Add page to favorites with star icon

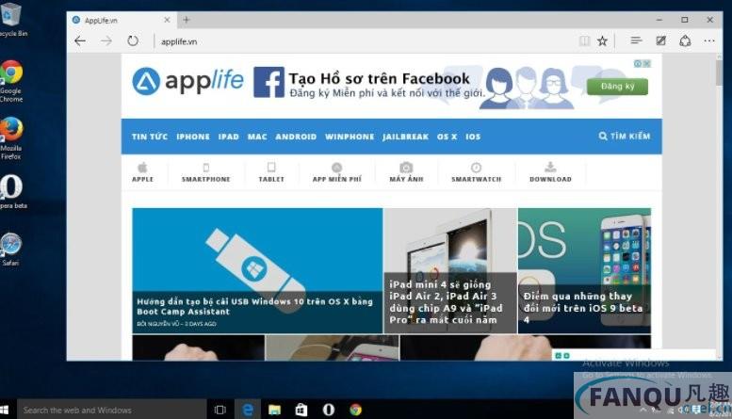pyautogui.click(x=603, y=41)
